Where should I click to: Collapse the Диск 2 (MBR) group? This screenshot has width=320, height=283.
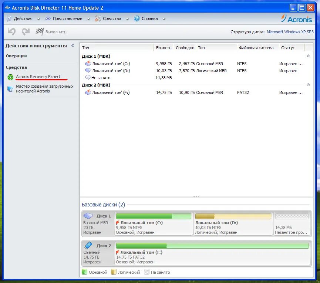pyautogui.click(x=308, y=85)
